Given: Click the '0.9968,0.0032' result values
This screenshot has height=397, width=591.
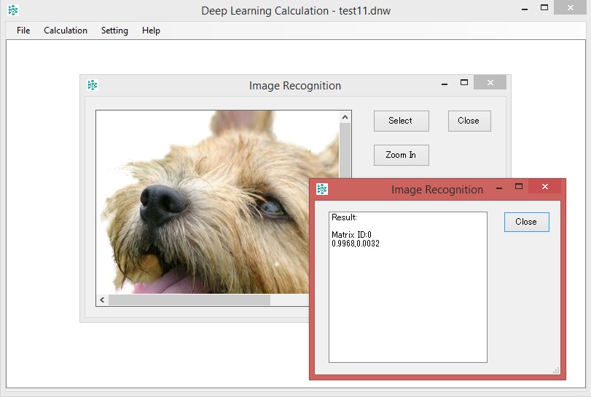Looking at the screenshot, I should pos(356,244).
